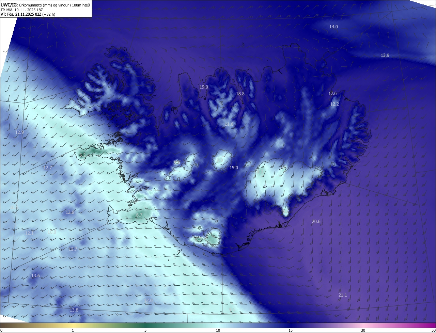Click the 11.6 value label
Screen dimensions: 436x333
[229, 124]
